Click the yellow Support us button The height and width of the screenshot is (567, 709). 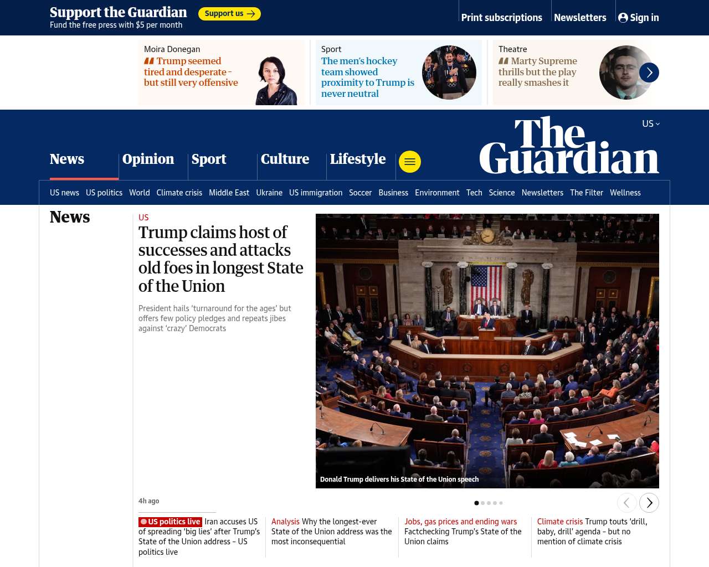click(x=229, y=14)
